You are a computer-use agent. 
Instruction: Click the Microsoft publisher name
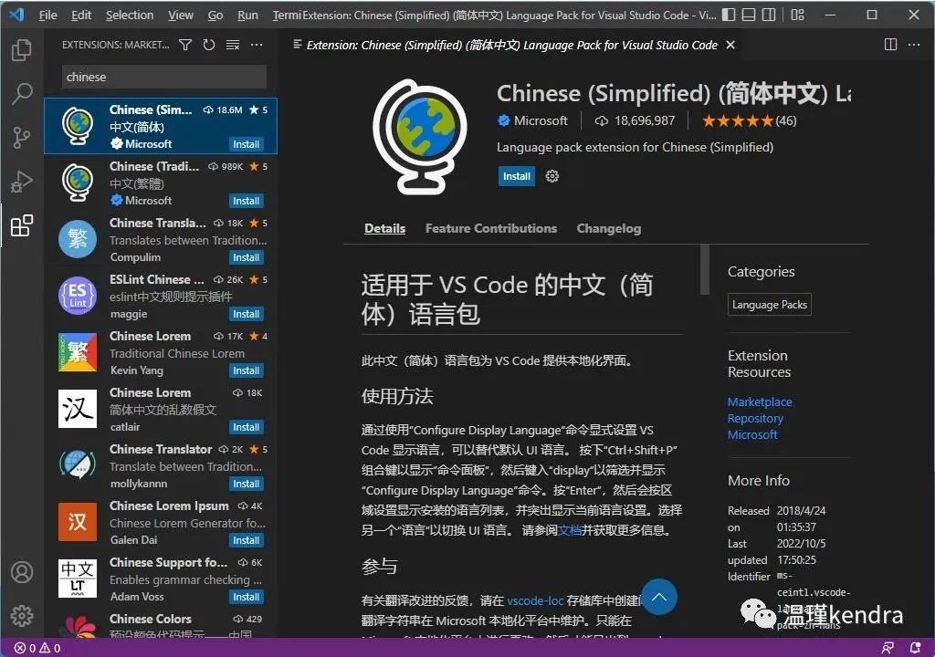point(541,120)
